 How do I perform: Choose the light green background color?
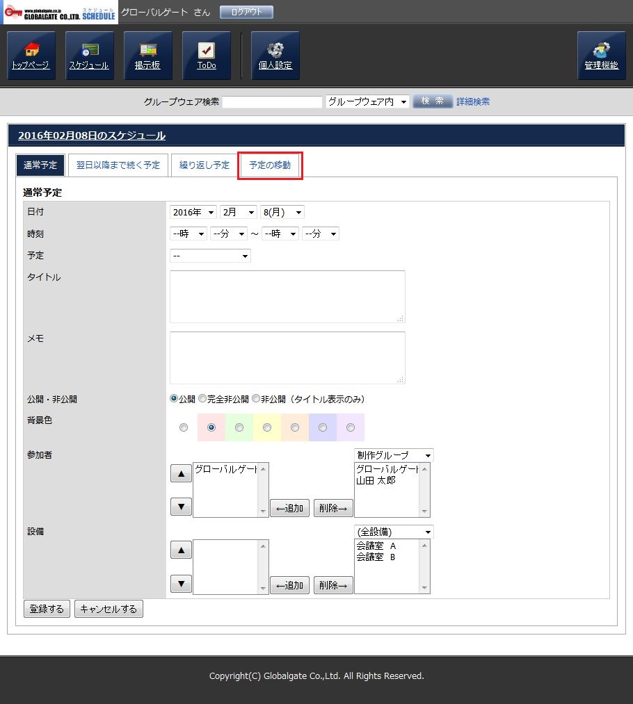[x=239, y=427]
